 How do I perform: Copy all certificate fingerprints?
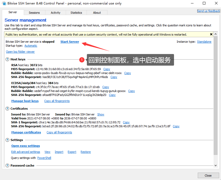[59, 132]
